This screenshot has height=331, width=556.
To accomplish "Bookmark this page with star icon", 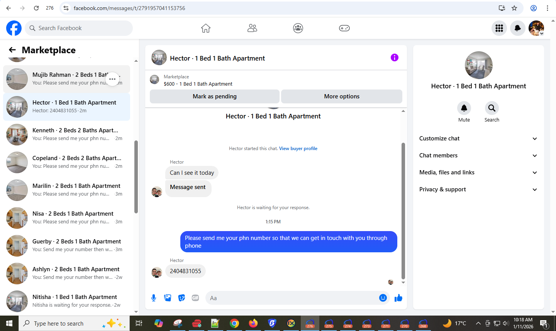I will click(x=514, y=8).
